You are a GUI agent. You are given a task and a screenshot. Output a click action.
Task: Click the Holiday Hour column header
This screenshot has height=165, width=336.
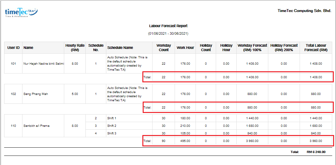pyautogui.click(x=226, y=47)
